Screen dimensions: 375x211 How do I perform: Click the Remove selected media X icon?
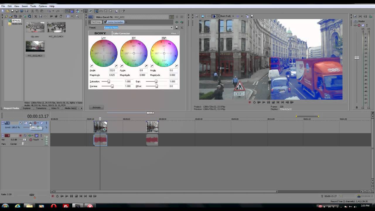(36, 16)
